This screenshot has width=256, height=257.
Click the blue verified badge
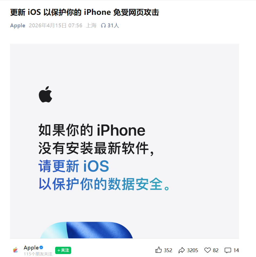tap(41, 247)
